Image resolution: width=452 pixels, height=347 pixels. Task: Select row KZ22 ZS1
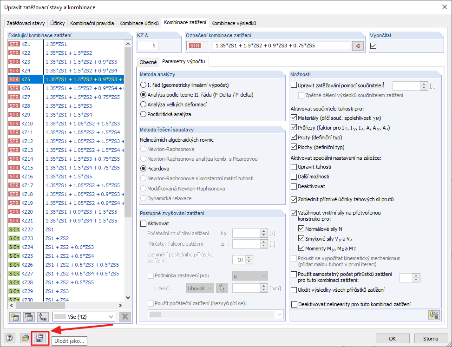tap(66, 229)
